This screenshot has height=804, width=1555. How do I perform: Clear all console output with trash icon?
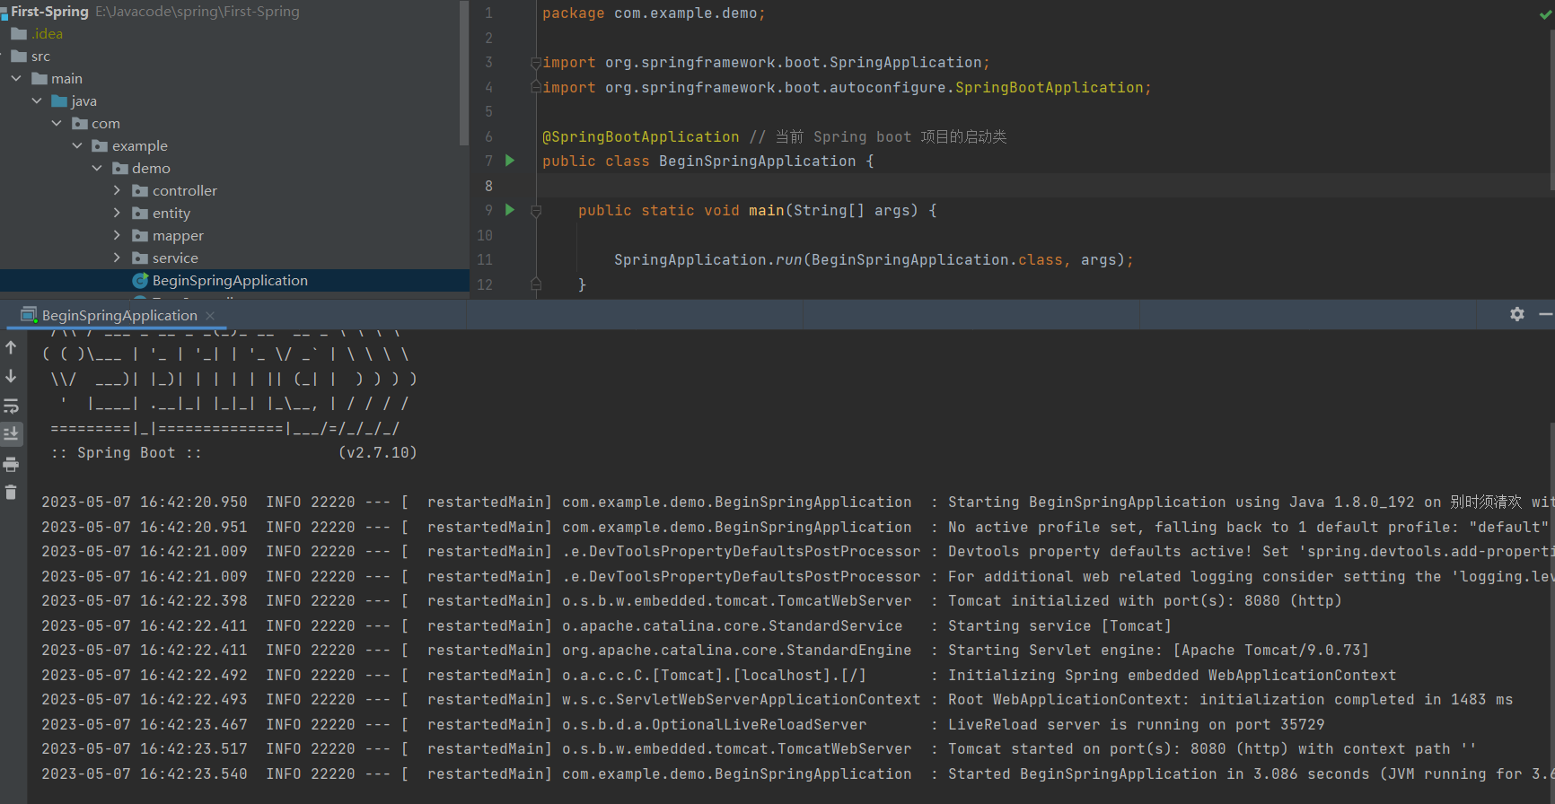[11, 493]
